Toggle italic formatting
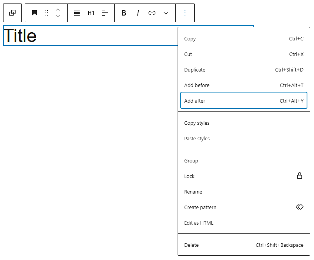 point(138,13)
